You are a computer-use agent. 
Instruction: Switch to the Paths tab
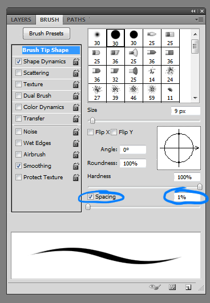pyautogui.click(x=76, y=20)
